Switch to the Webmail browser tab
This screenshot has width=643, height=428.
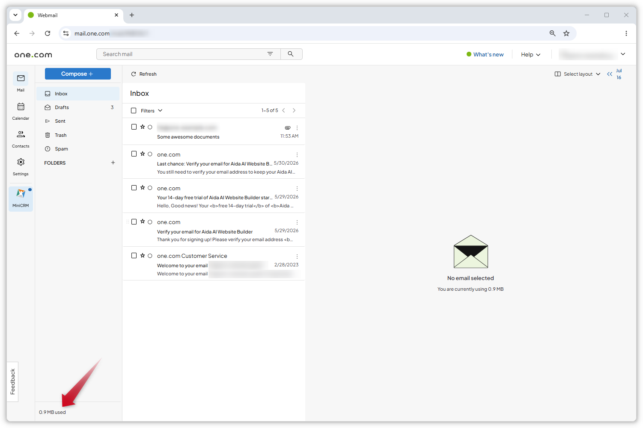point(73,15)
